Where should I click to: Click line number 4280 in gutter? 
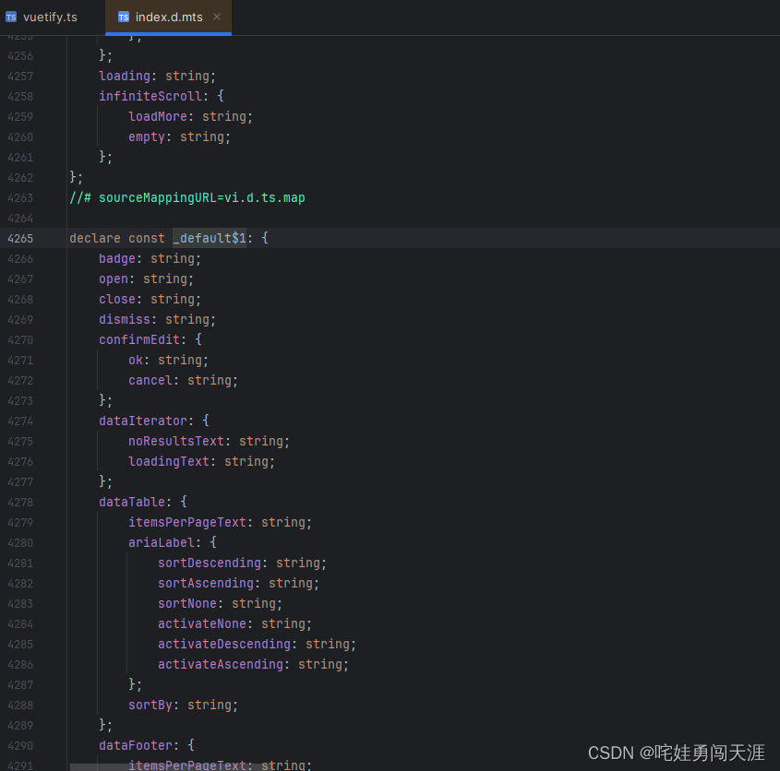[20, 543]
